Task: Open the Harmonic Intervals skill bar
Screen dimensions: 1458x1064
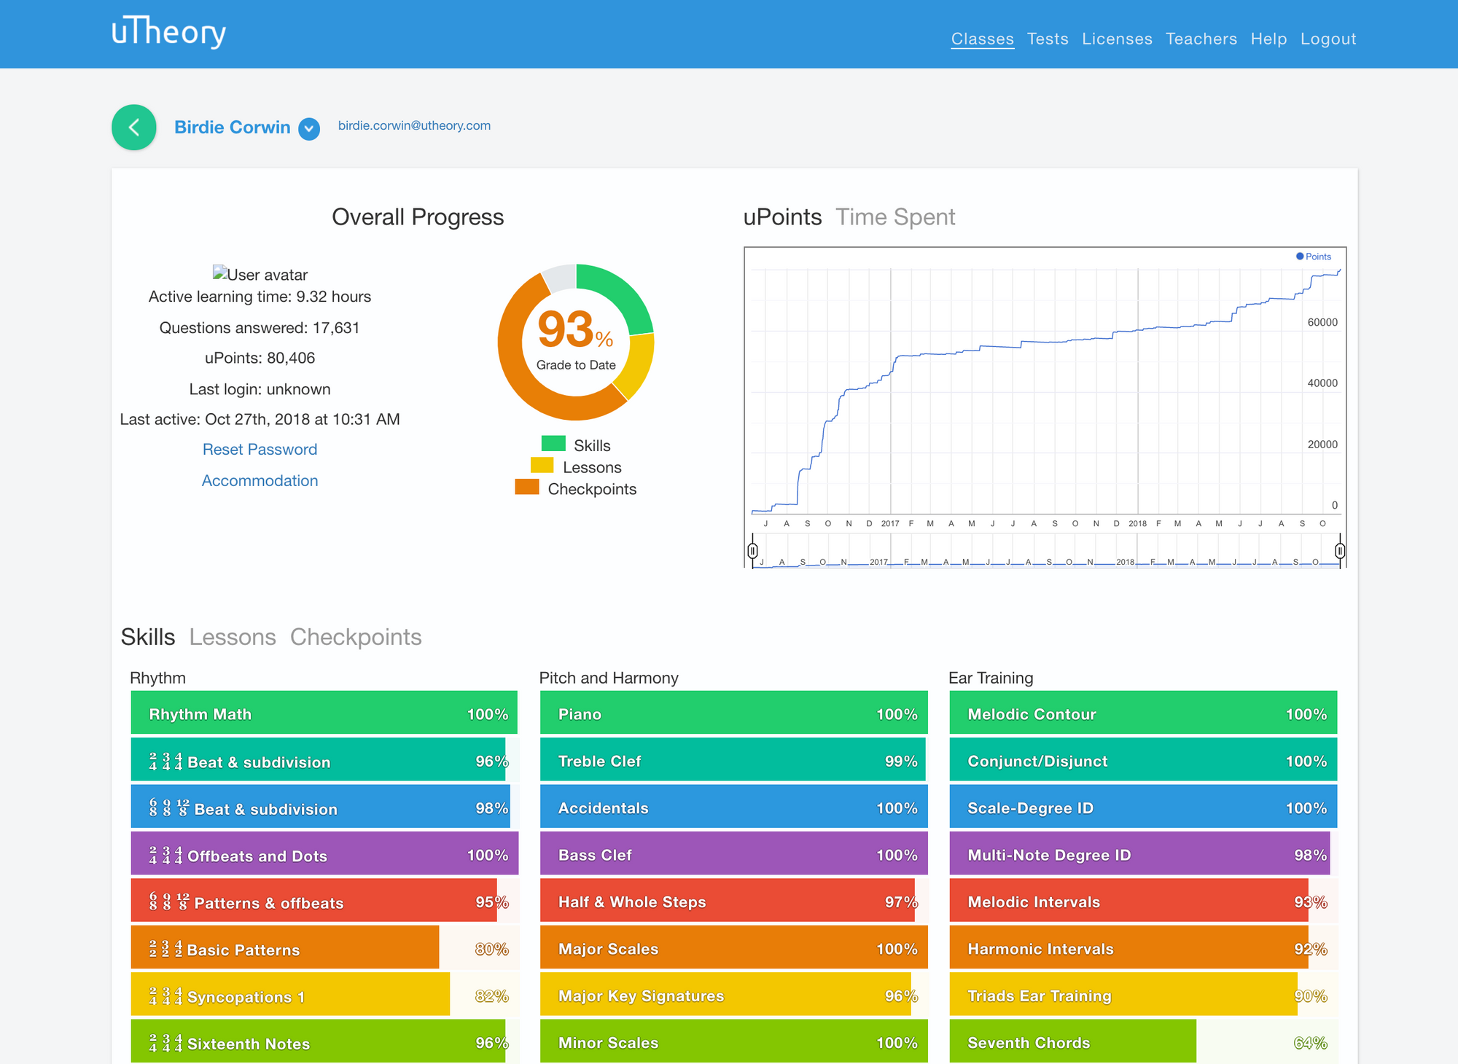Action: pyautogui.click(x=1143, y=949)
